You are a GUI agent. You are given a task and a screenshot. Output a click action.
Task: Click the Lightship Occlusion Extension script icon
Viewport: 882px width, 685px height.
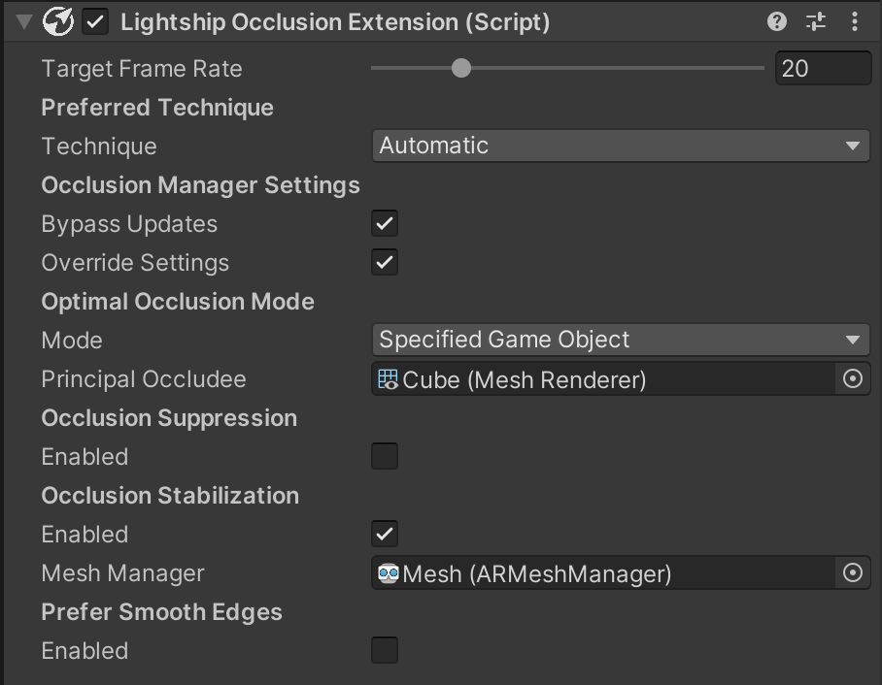click(57, 21)
